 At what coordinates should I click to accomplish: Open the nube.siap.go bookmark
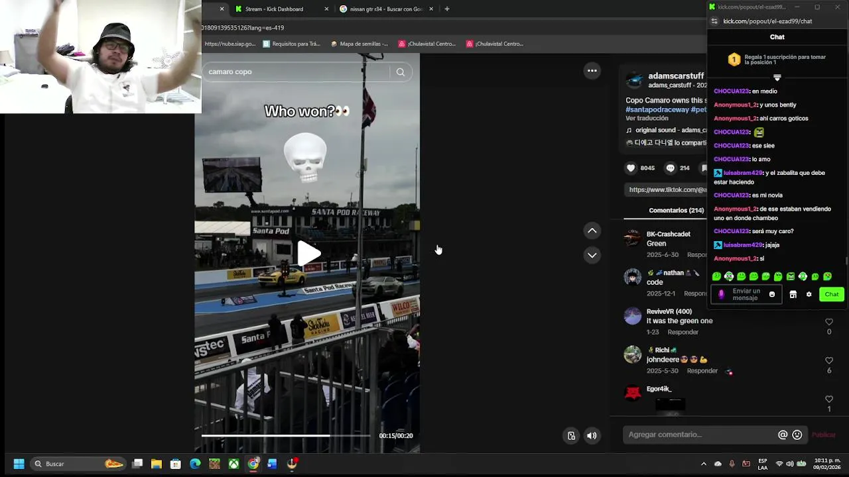click(x=229, y=44)
